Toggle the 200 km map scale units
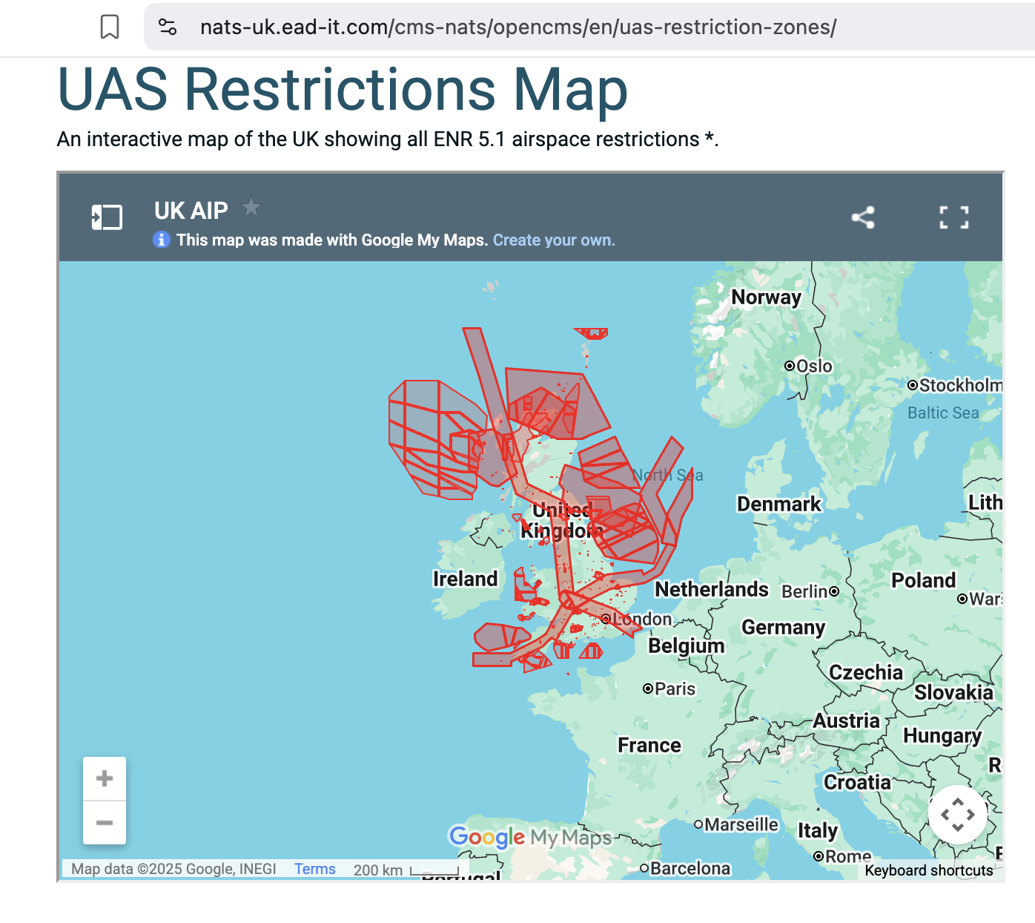Viewport: 1035px width, 923px height. click(406, 870)
